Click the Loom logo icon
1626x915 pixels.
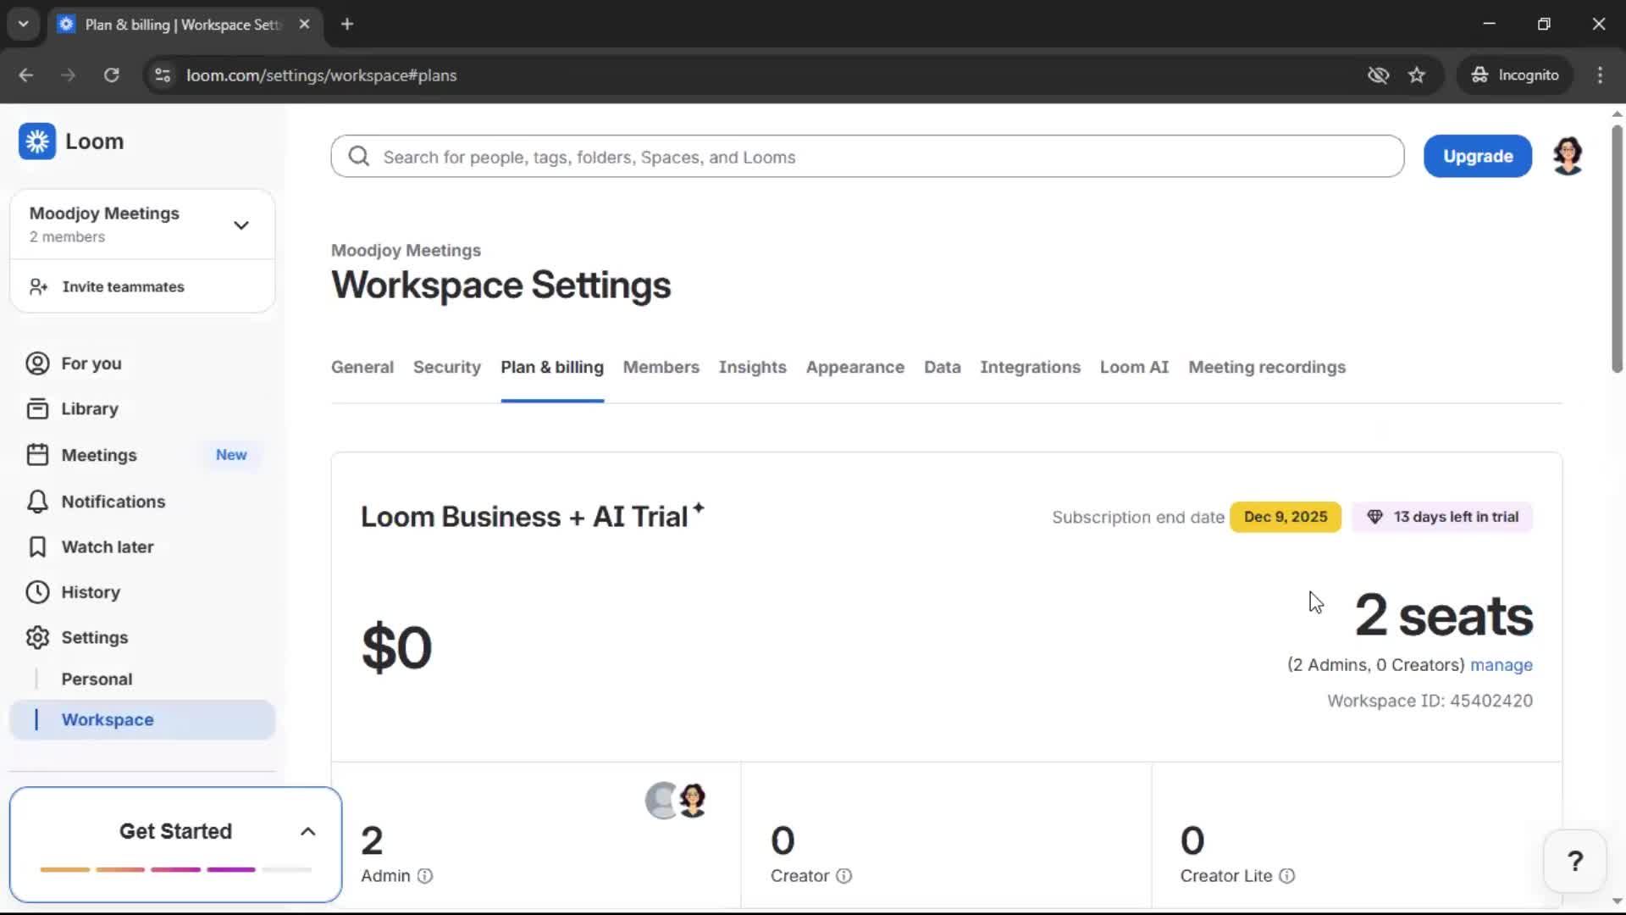37,141
